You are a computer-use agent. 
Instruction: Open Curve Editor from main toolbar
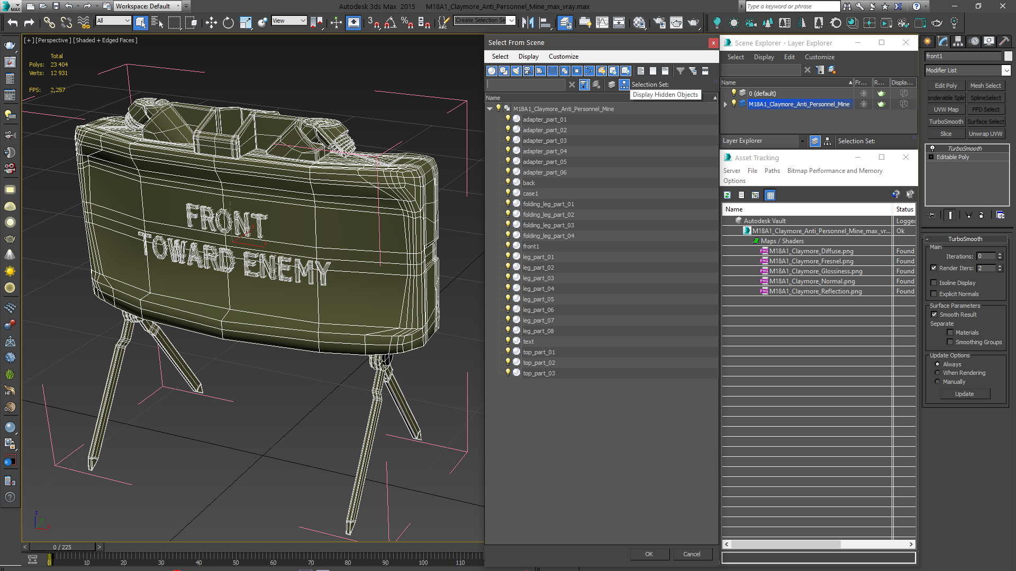602,22
